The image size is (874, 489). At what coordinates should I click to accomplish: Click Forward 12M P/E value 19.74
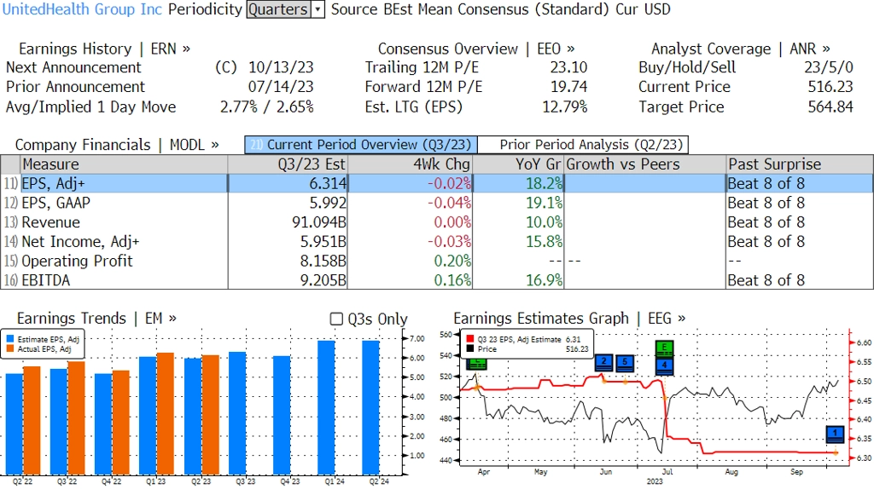tap(568, 87)
